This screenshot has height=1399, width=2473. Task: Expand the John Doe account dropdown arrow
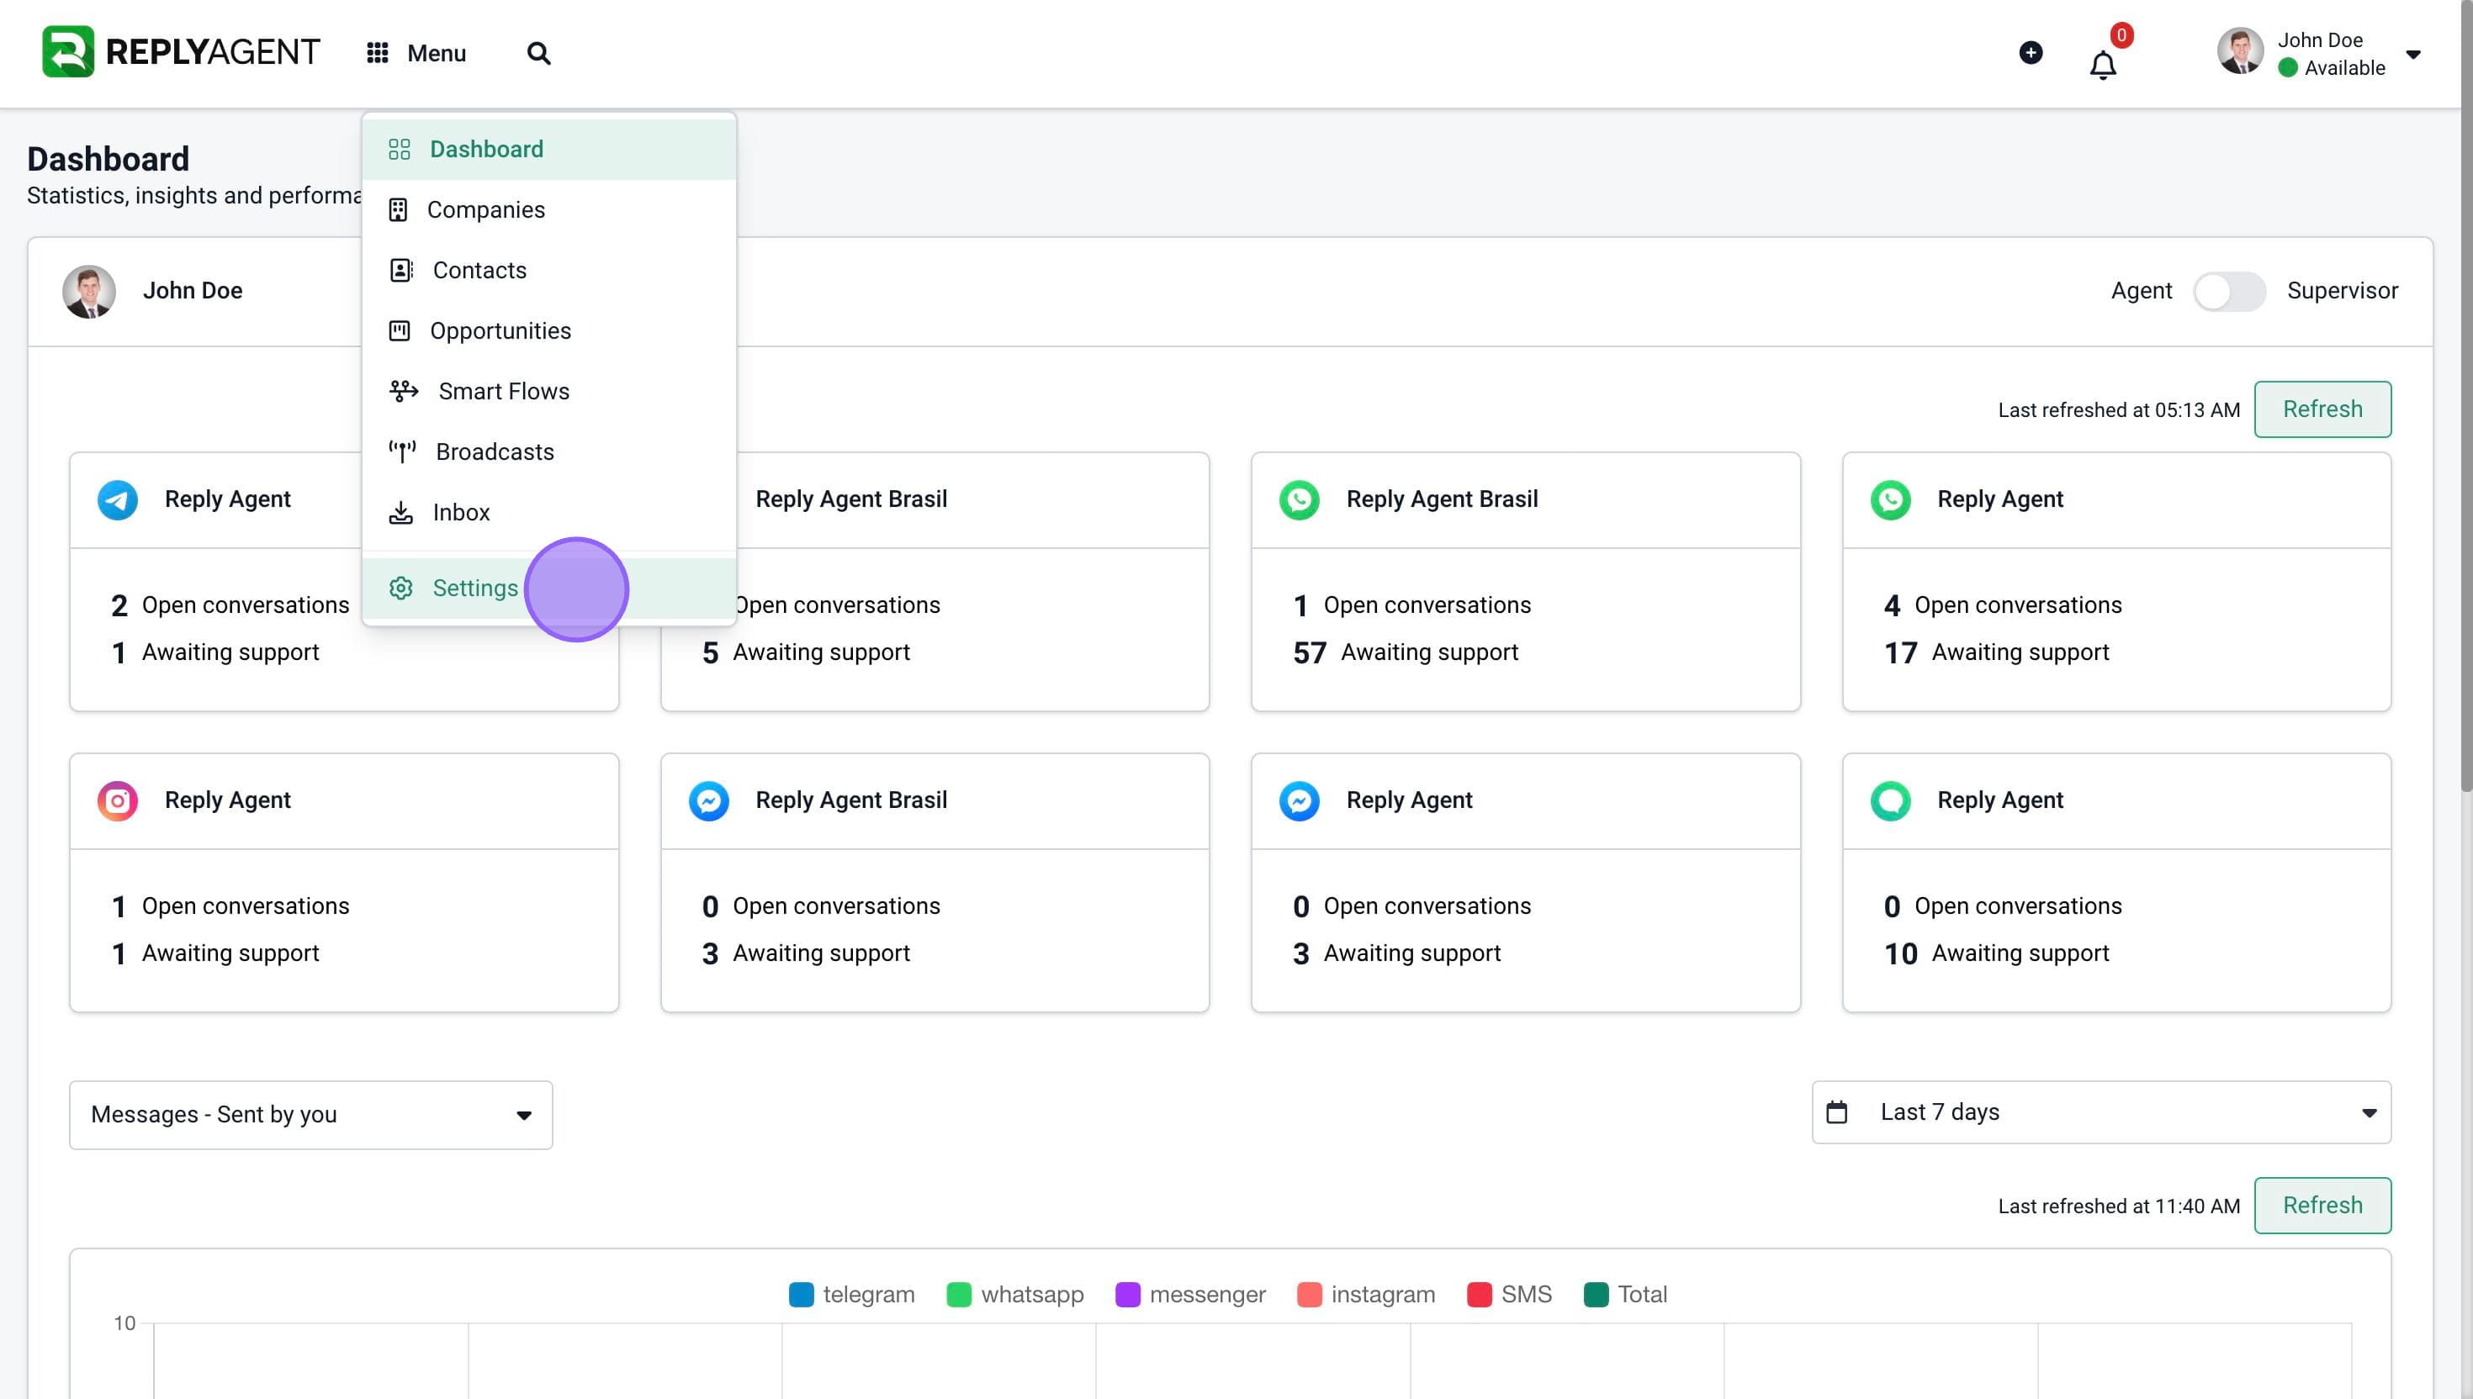coord(2412,54)
